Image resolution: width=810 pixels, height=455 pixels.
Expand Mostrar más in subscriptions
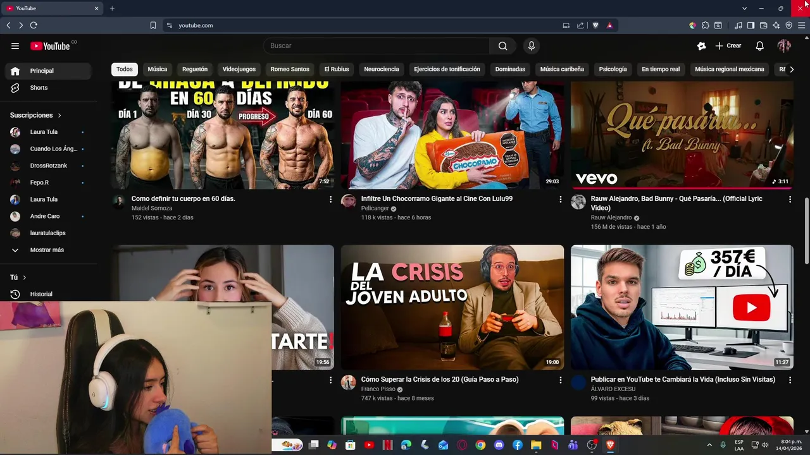[x=47, y=250]
